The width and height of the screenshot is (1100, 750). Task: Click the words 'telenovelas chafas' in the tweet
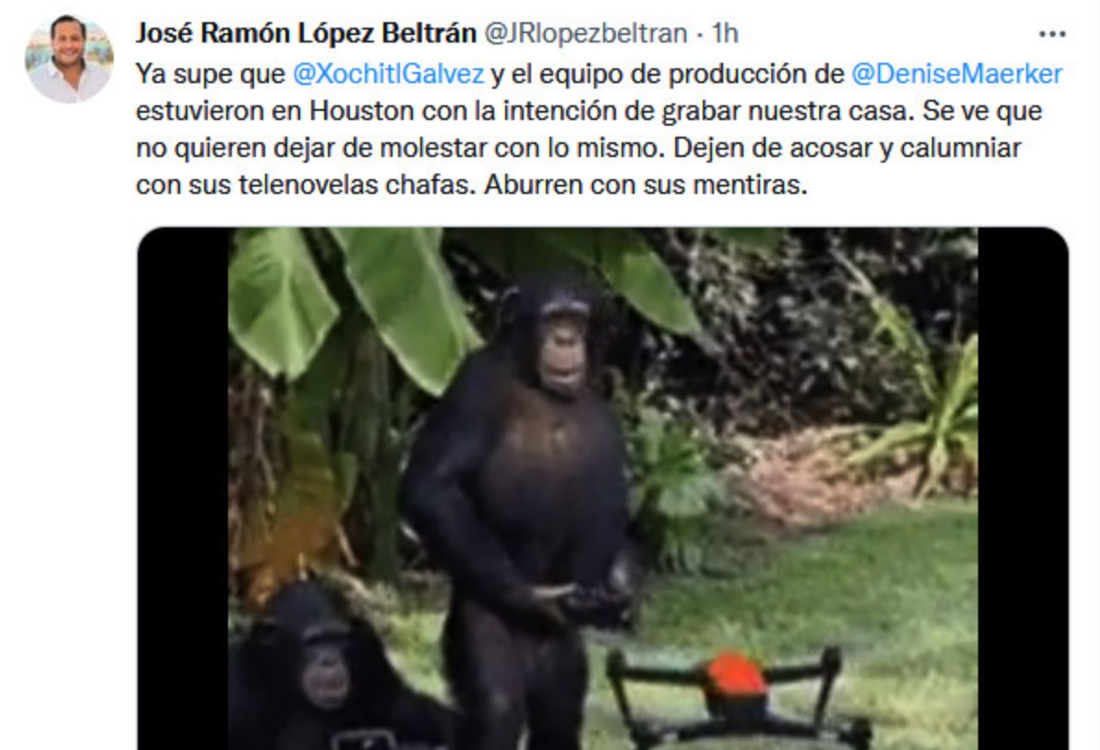(x=355, y=186)
